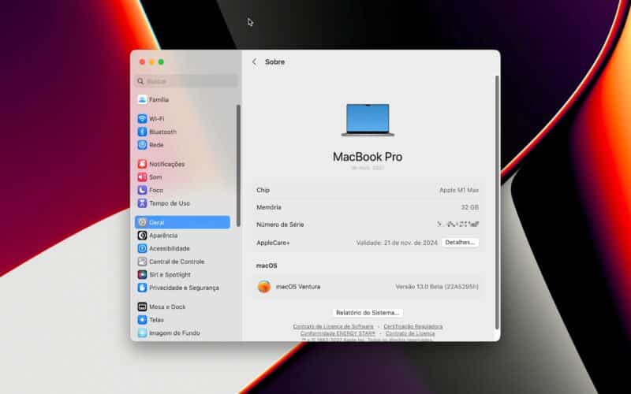Open Central de Controle icon
The image size is (631, 394).
click(142, 262)
